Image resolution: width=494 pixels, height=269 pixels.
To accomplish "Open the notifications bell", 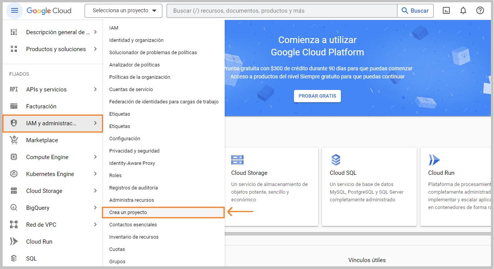I will (463, 11).
